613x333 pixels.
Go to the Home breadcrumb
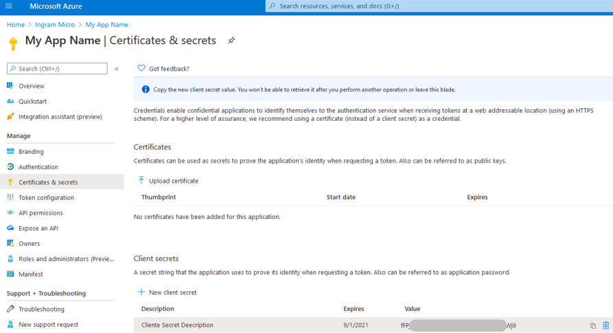[16, 25]
